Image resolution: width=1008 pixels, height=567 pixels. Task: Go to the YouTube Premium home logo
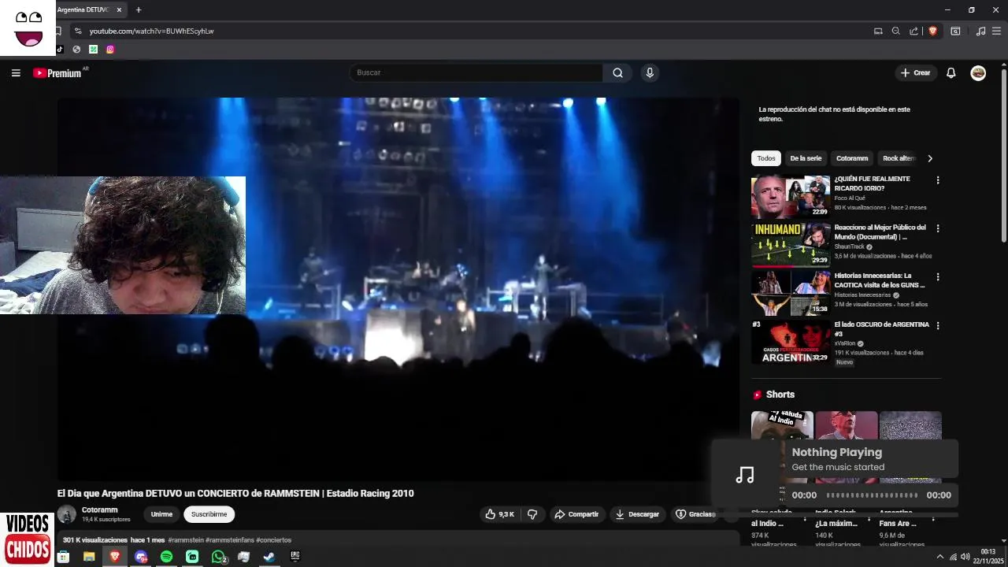click(x=57, y=72)
